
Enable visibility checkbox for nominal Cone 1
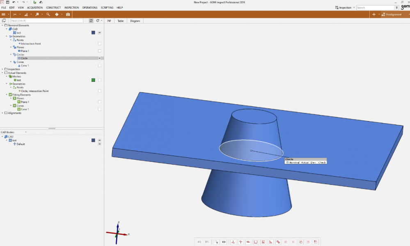(99, 65)
